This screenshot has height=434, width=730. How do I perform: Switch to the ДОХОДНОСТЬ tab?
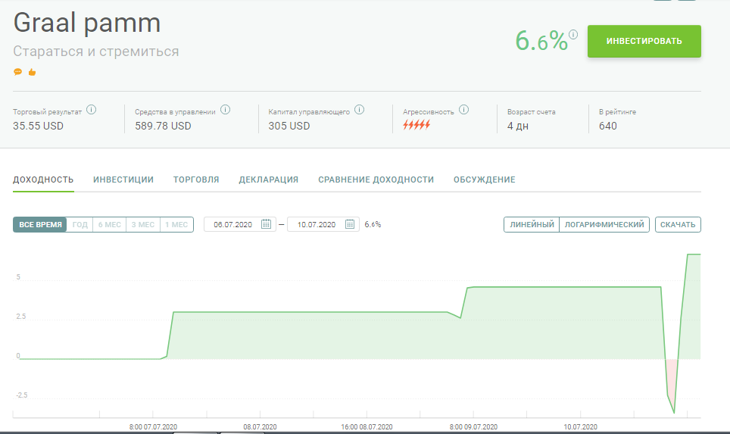43,180
